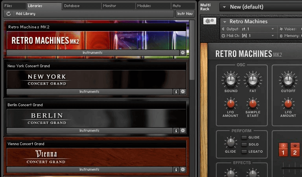Click the Memory icon

tap(281, 36)
